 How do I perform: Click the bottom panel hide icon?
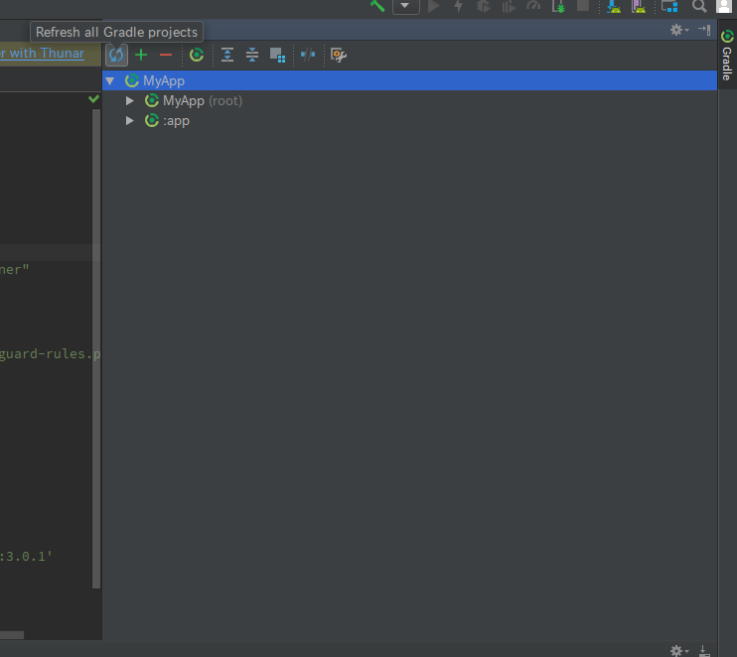click(704, 651)
